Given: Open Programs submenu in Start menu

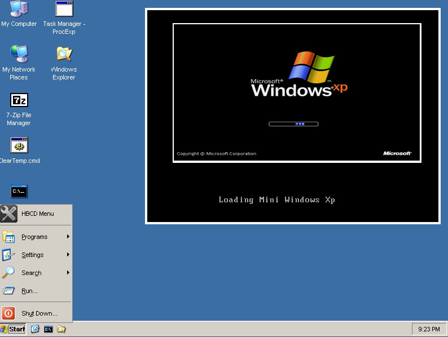Looking at the screenshot, I should click(36, 237).
